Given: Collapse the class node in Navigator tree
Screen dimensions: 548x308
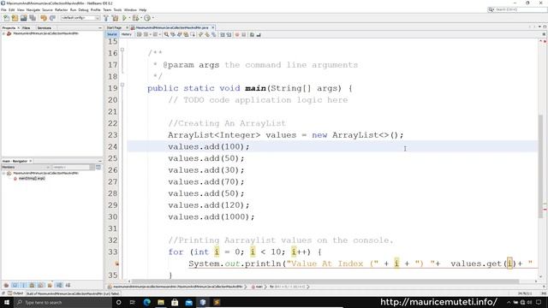Looking at the screenshot, I should tap(3, 173).
